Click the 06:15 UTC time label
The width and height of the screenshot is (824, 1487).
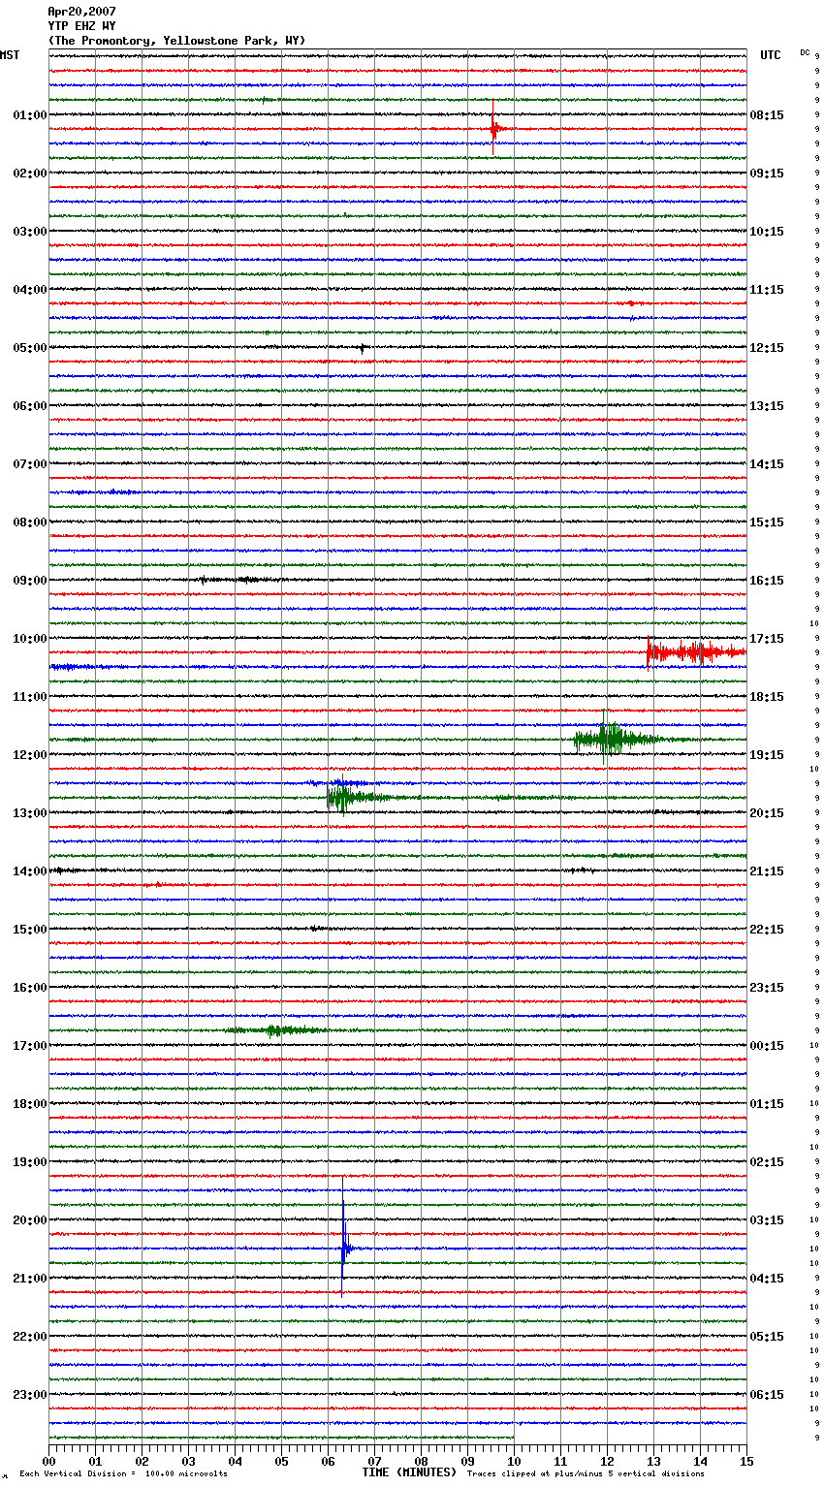[x=767, y=1395]
